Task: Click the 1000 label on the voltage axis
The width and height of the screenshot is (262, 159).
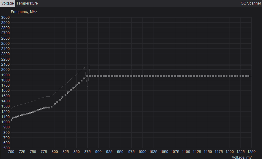Action: pyautogui.click(x=142, y=152)
